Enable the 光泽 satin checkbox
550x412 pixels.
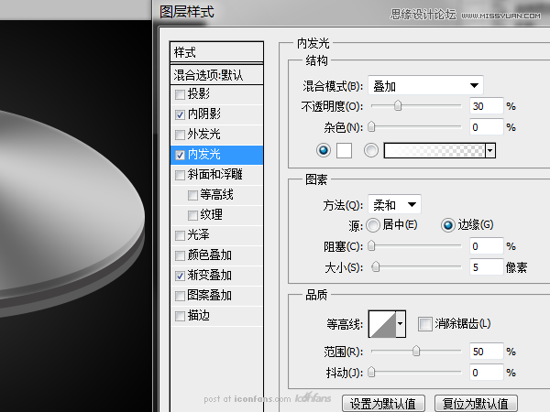(x=180, y=235)
